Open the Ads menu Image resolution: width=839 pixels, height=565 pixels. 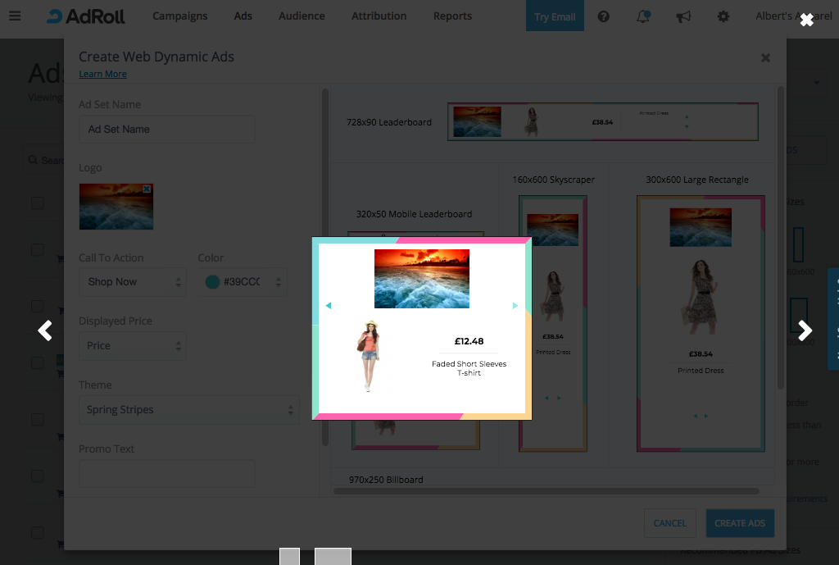pos(243,16)
